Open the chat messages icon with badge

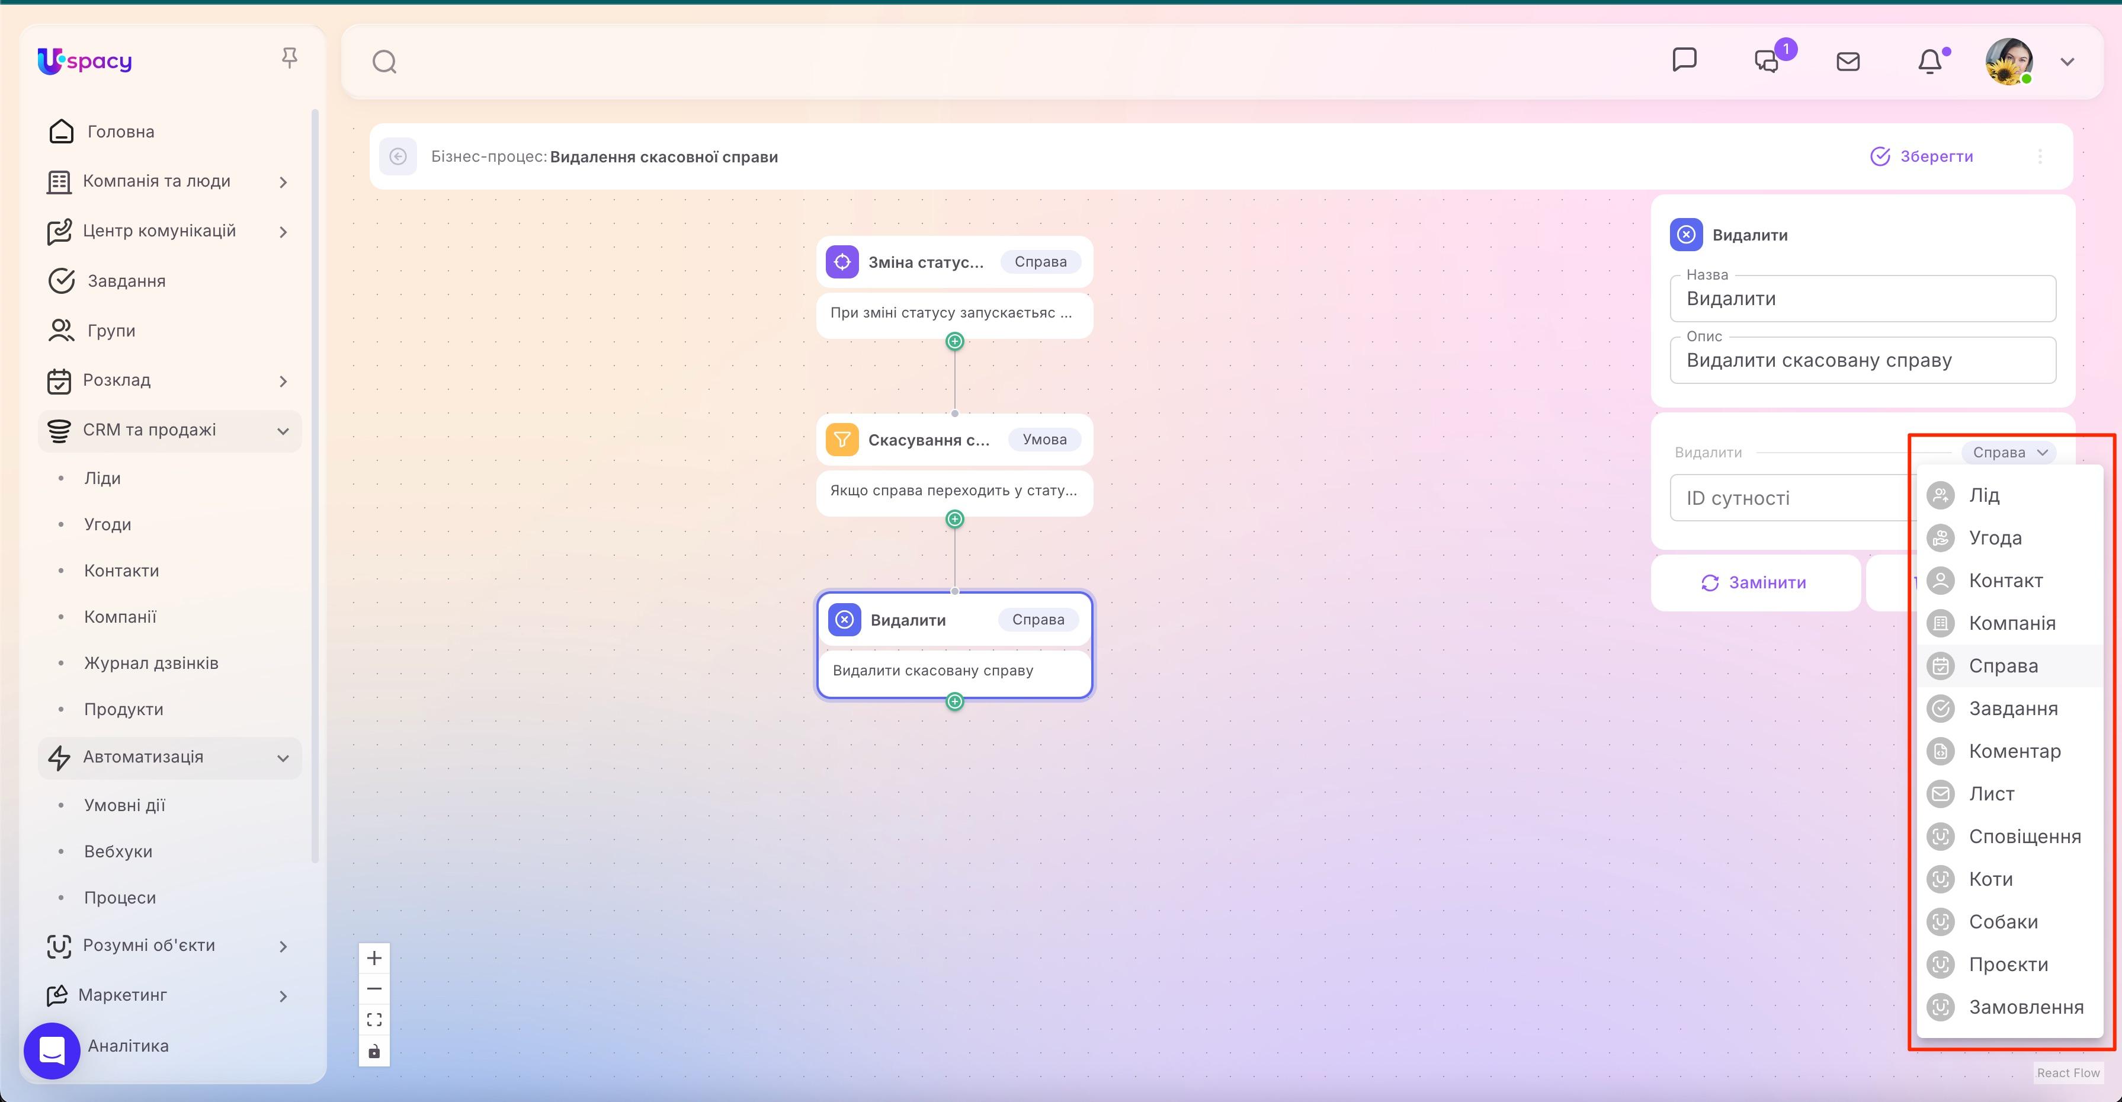1766,61
